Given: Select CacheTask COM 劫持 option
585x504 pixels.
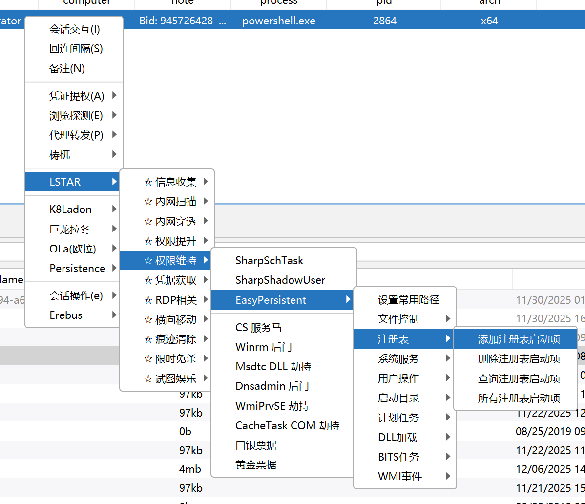Looking at the screenshot, I should click(x=282, y=426).
